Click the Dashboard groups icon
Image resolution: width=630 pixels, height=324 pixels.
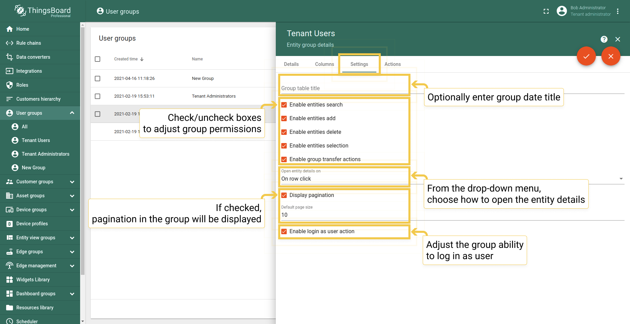10,294
